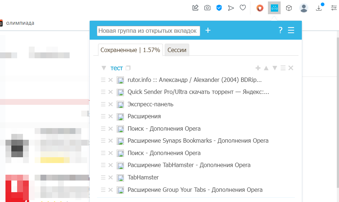Focus the Новая группа из открытых вкладок field
339x202 pixels.
[148, 31]
